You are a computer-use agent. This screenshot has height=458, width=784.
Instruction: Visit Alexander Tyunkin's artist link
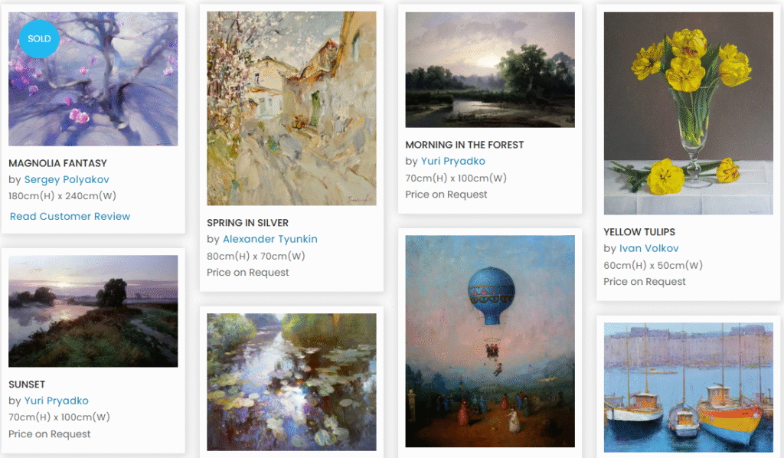(x=270, y=239)
